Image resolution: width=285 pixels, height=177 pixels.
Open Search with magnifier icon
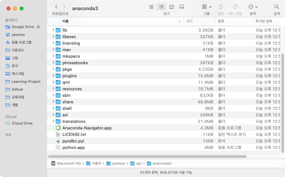click(x=277, y=7)
